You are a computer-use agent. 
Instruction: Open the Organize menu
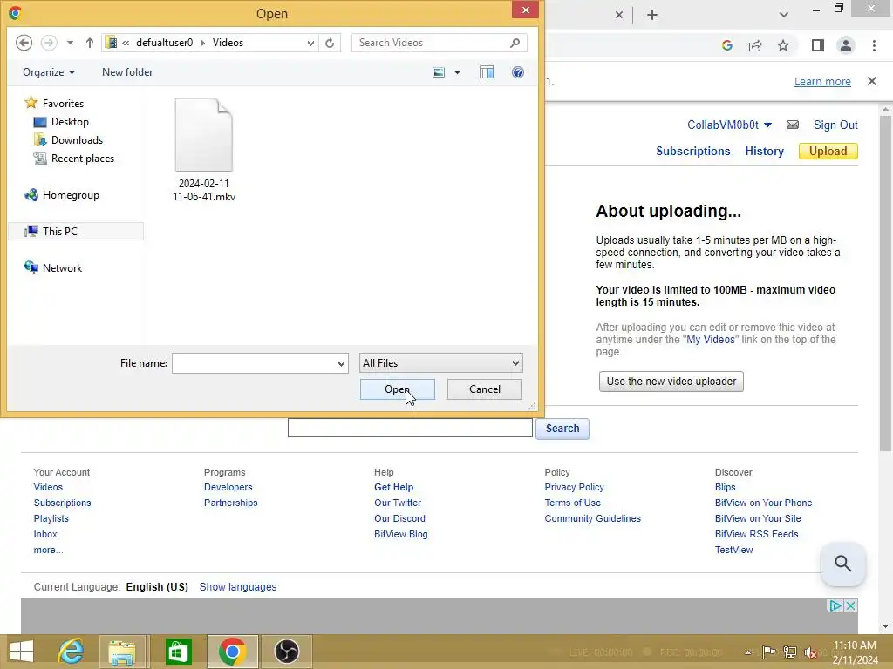coord(49,72)
